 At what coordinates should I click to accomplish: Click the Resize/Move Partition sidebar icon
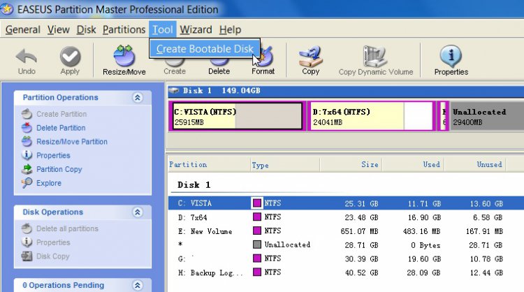[x=27, y=141]
